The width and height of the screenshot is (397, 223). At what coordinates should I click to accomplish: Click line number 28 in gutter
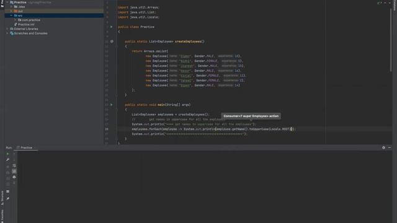coord(107,129)
